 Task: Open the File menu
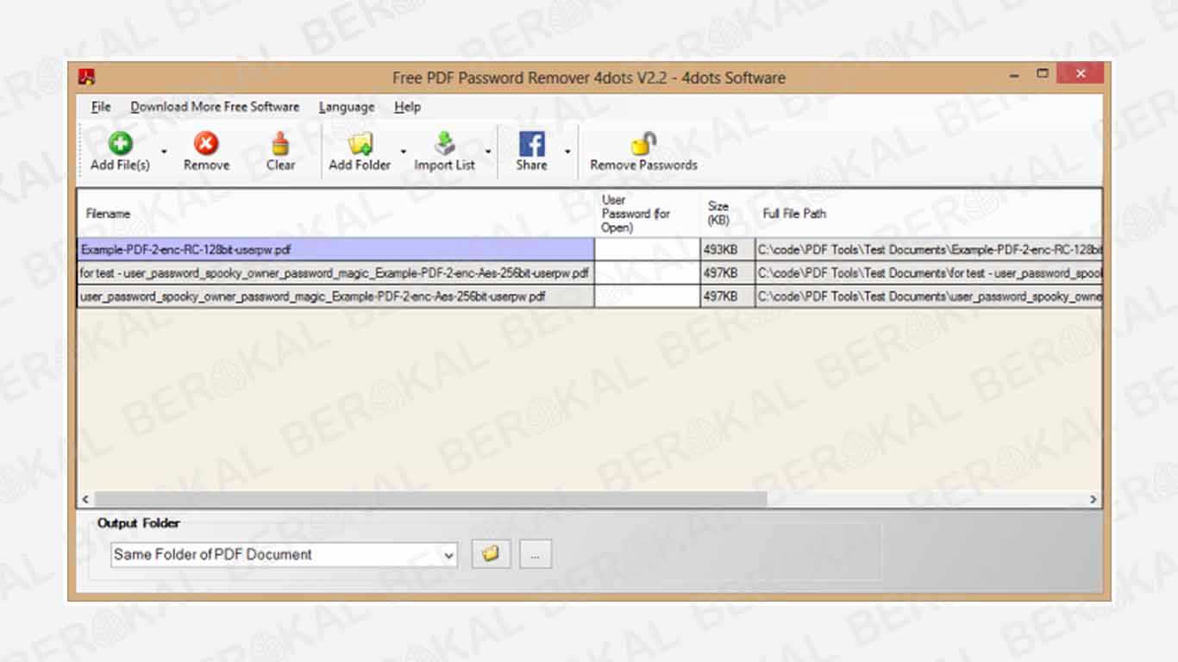coord(101,107)
